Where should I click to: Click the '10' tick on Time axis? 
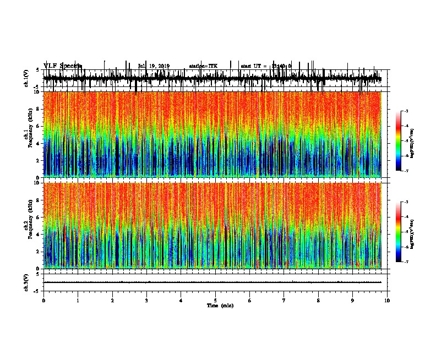point(387,301)
